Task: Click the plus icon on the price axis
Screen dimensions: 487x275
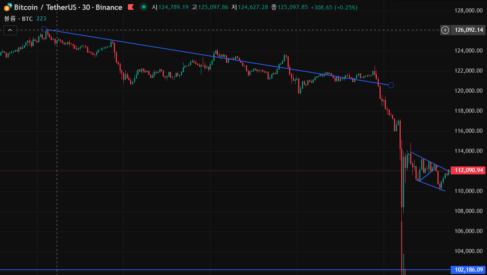Action: click(445, 30)
